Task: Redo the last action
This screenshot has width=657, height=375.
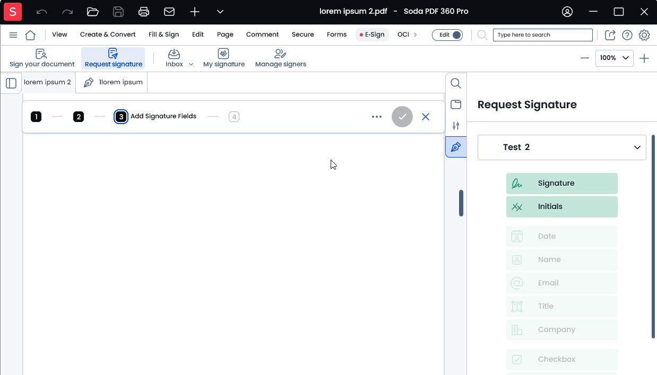Action: [67, 12]
